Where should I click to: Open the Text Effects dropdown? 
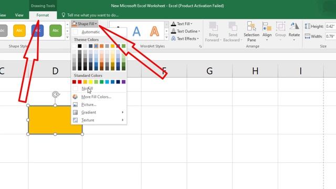click(x=185, y=39)
